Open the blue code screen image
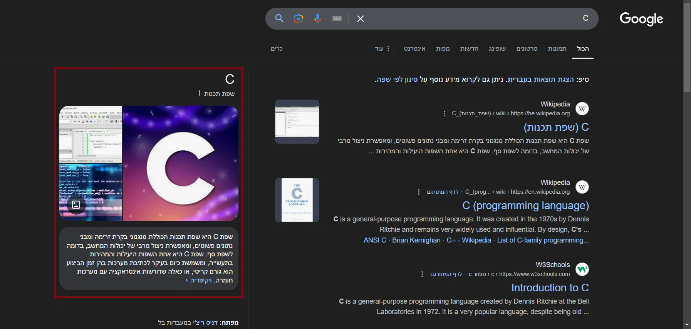Screen dimensions: 691x329 pos(91,192)
